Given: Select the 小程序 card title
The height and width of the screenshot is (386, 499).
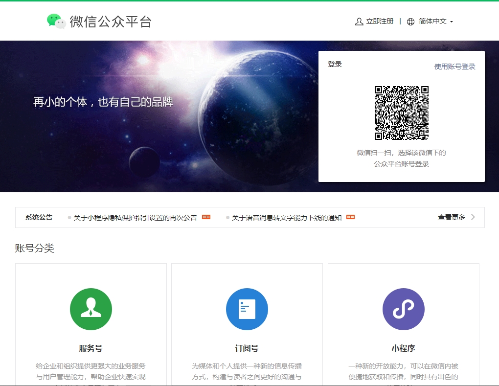Looking at the screenshot, I should pos(403,348).
